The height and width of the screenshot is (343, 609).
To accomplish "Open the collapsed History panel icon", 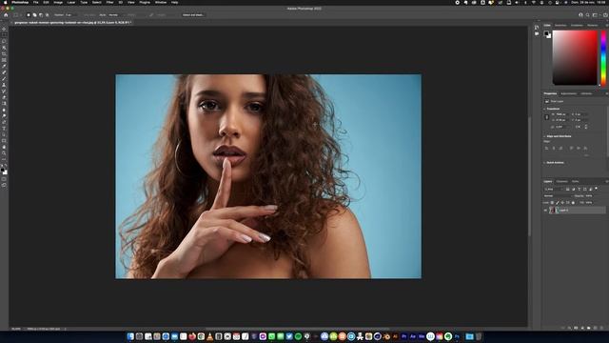I will coord(537,28).
